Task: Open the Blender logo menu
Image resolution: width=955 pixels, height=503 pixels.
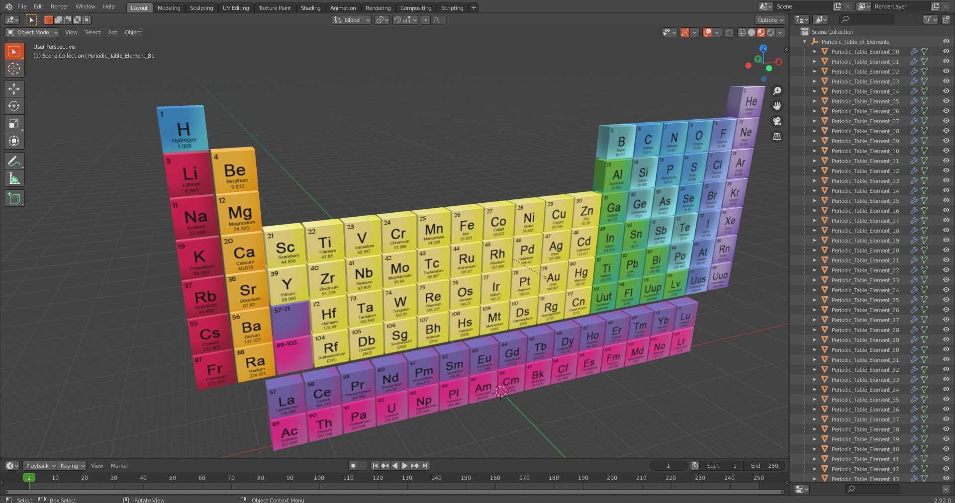Action: pyautogui.click(x=8, y=6)
